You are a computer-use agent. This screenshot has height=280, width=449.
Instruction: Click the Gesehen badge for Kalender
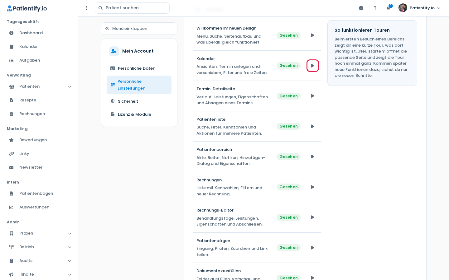(288, 66)
